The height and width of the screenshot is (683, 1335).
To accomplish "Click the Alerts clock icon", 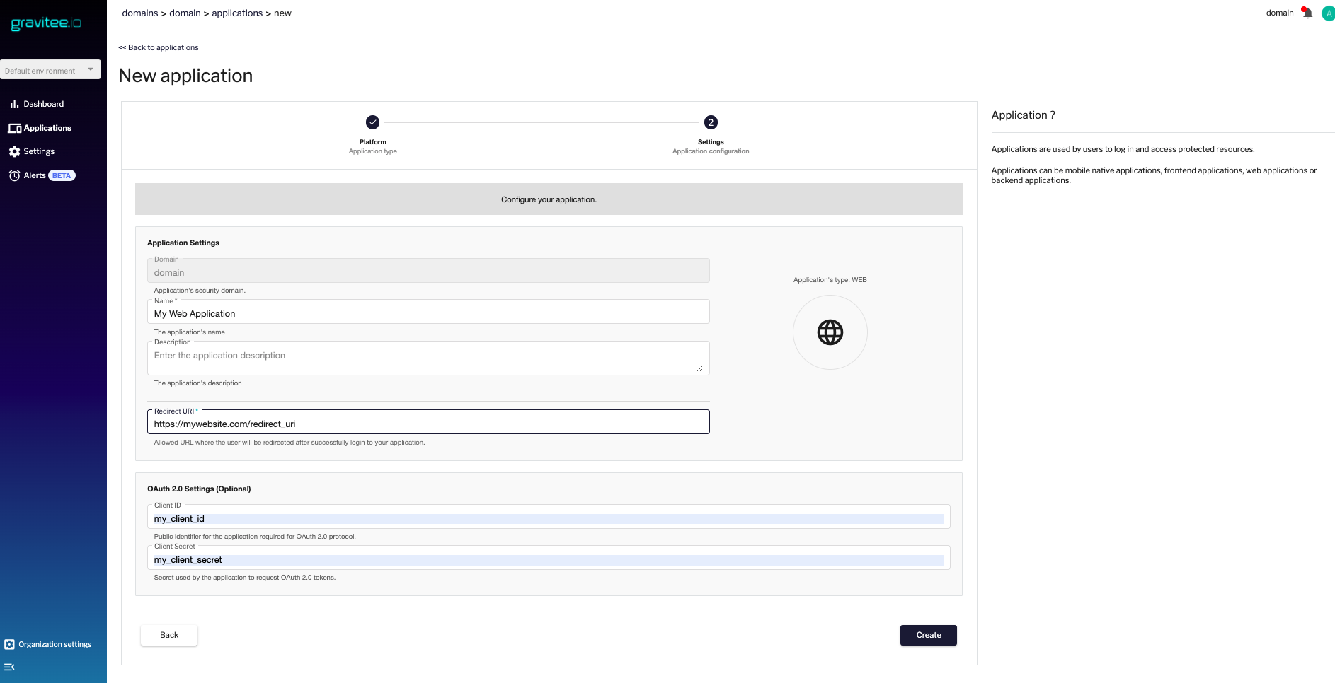I will coord(14,175).
